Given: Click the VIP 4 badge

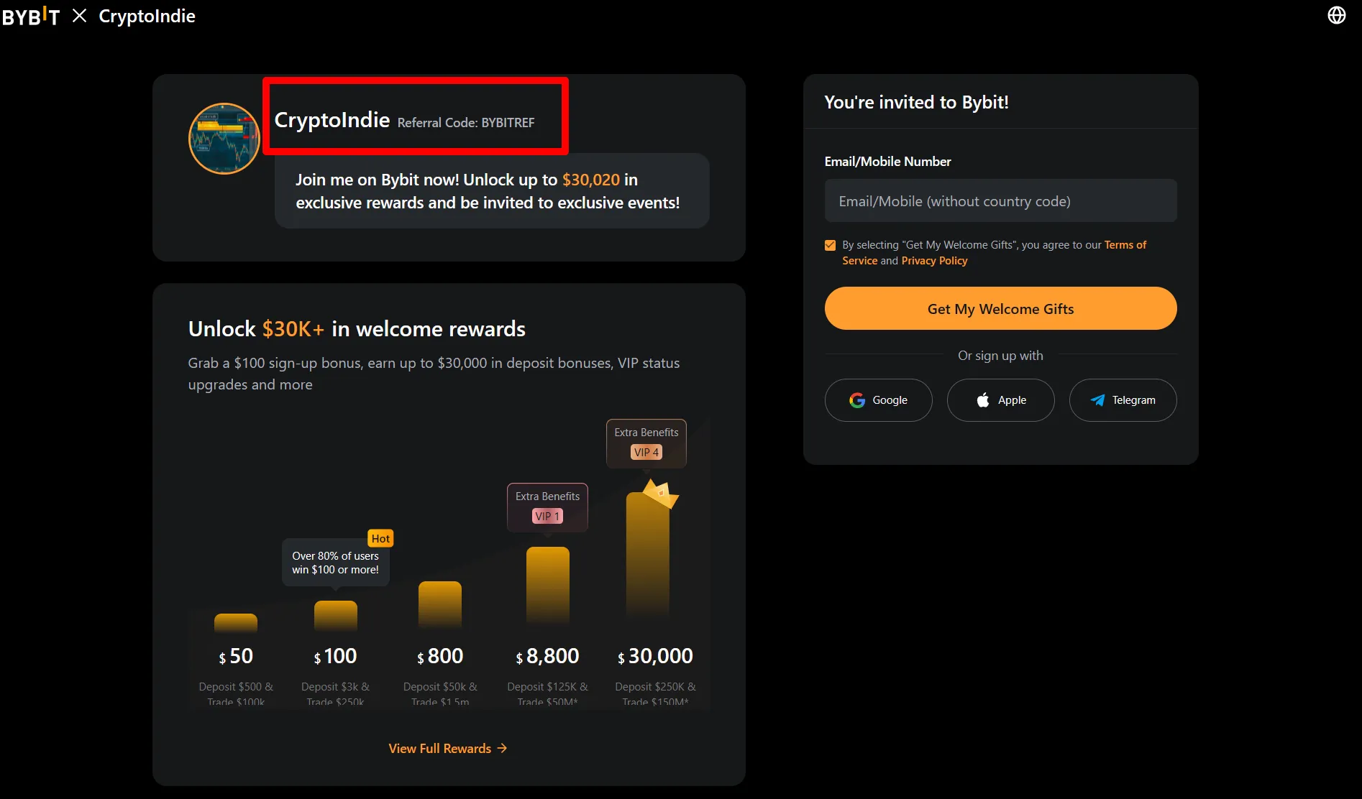Looking at the screenshot, I should pos(646,452).
